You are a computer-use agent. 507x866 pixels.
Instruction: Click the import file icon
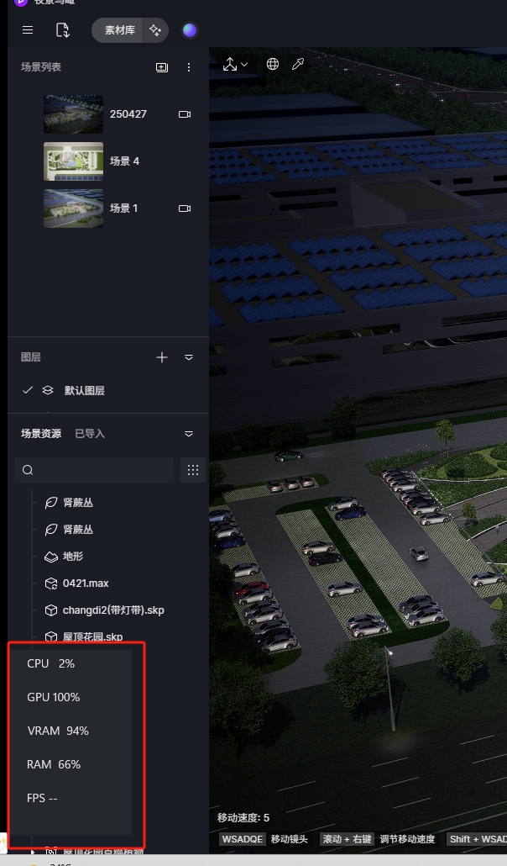(63, 30)
